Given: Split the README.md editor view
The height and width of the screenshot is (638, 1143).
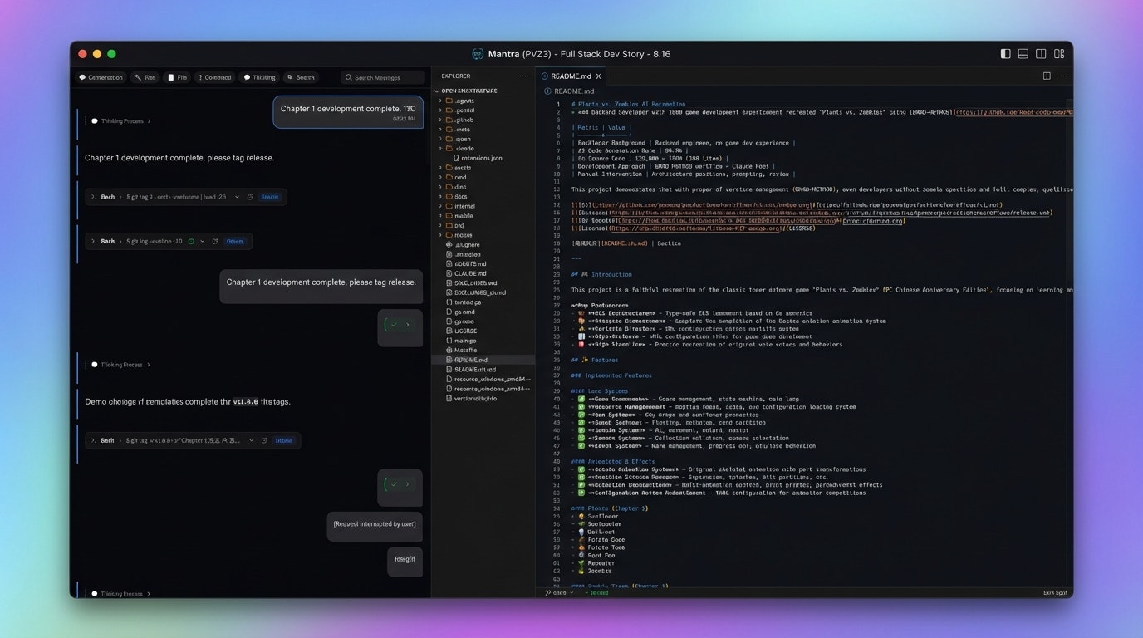Looking at the screenshot, I should (1047, 76).
